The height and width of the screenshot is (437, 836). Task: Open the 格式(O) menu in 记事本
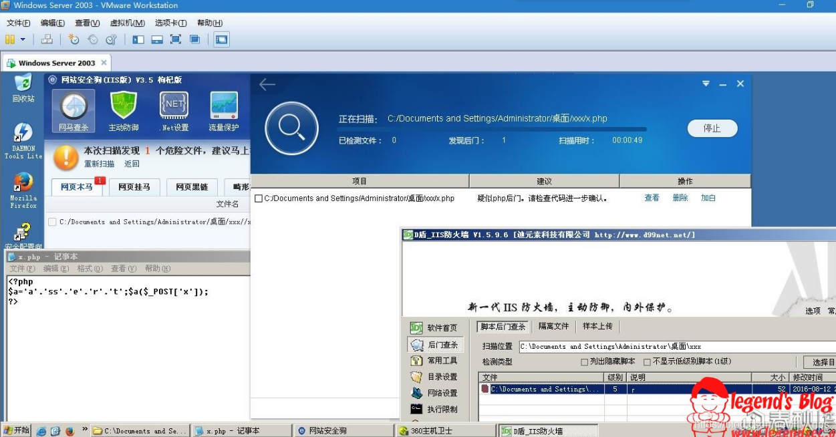90,269
